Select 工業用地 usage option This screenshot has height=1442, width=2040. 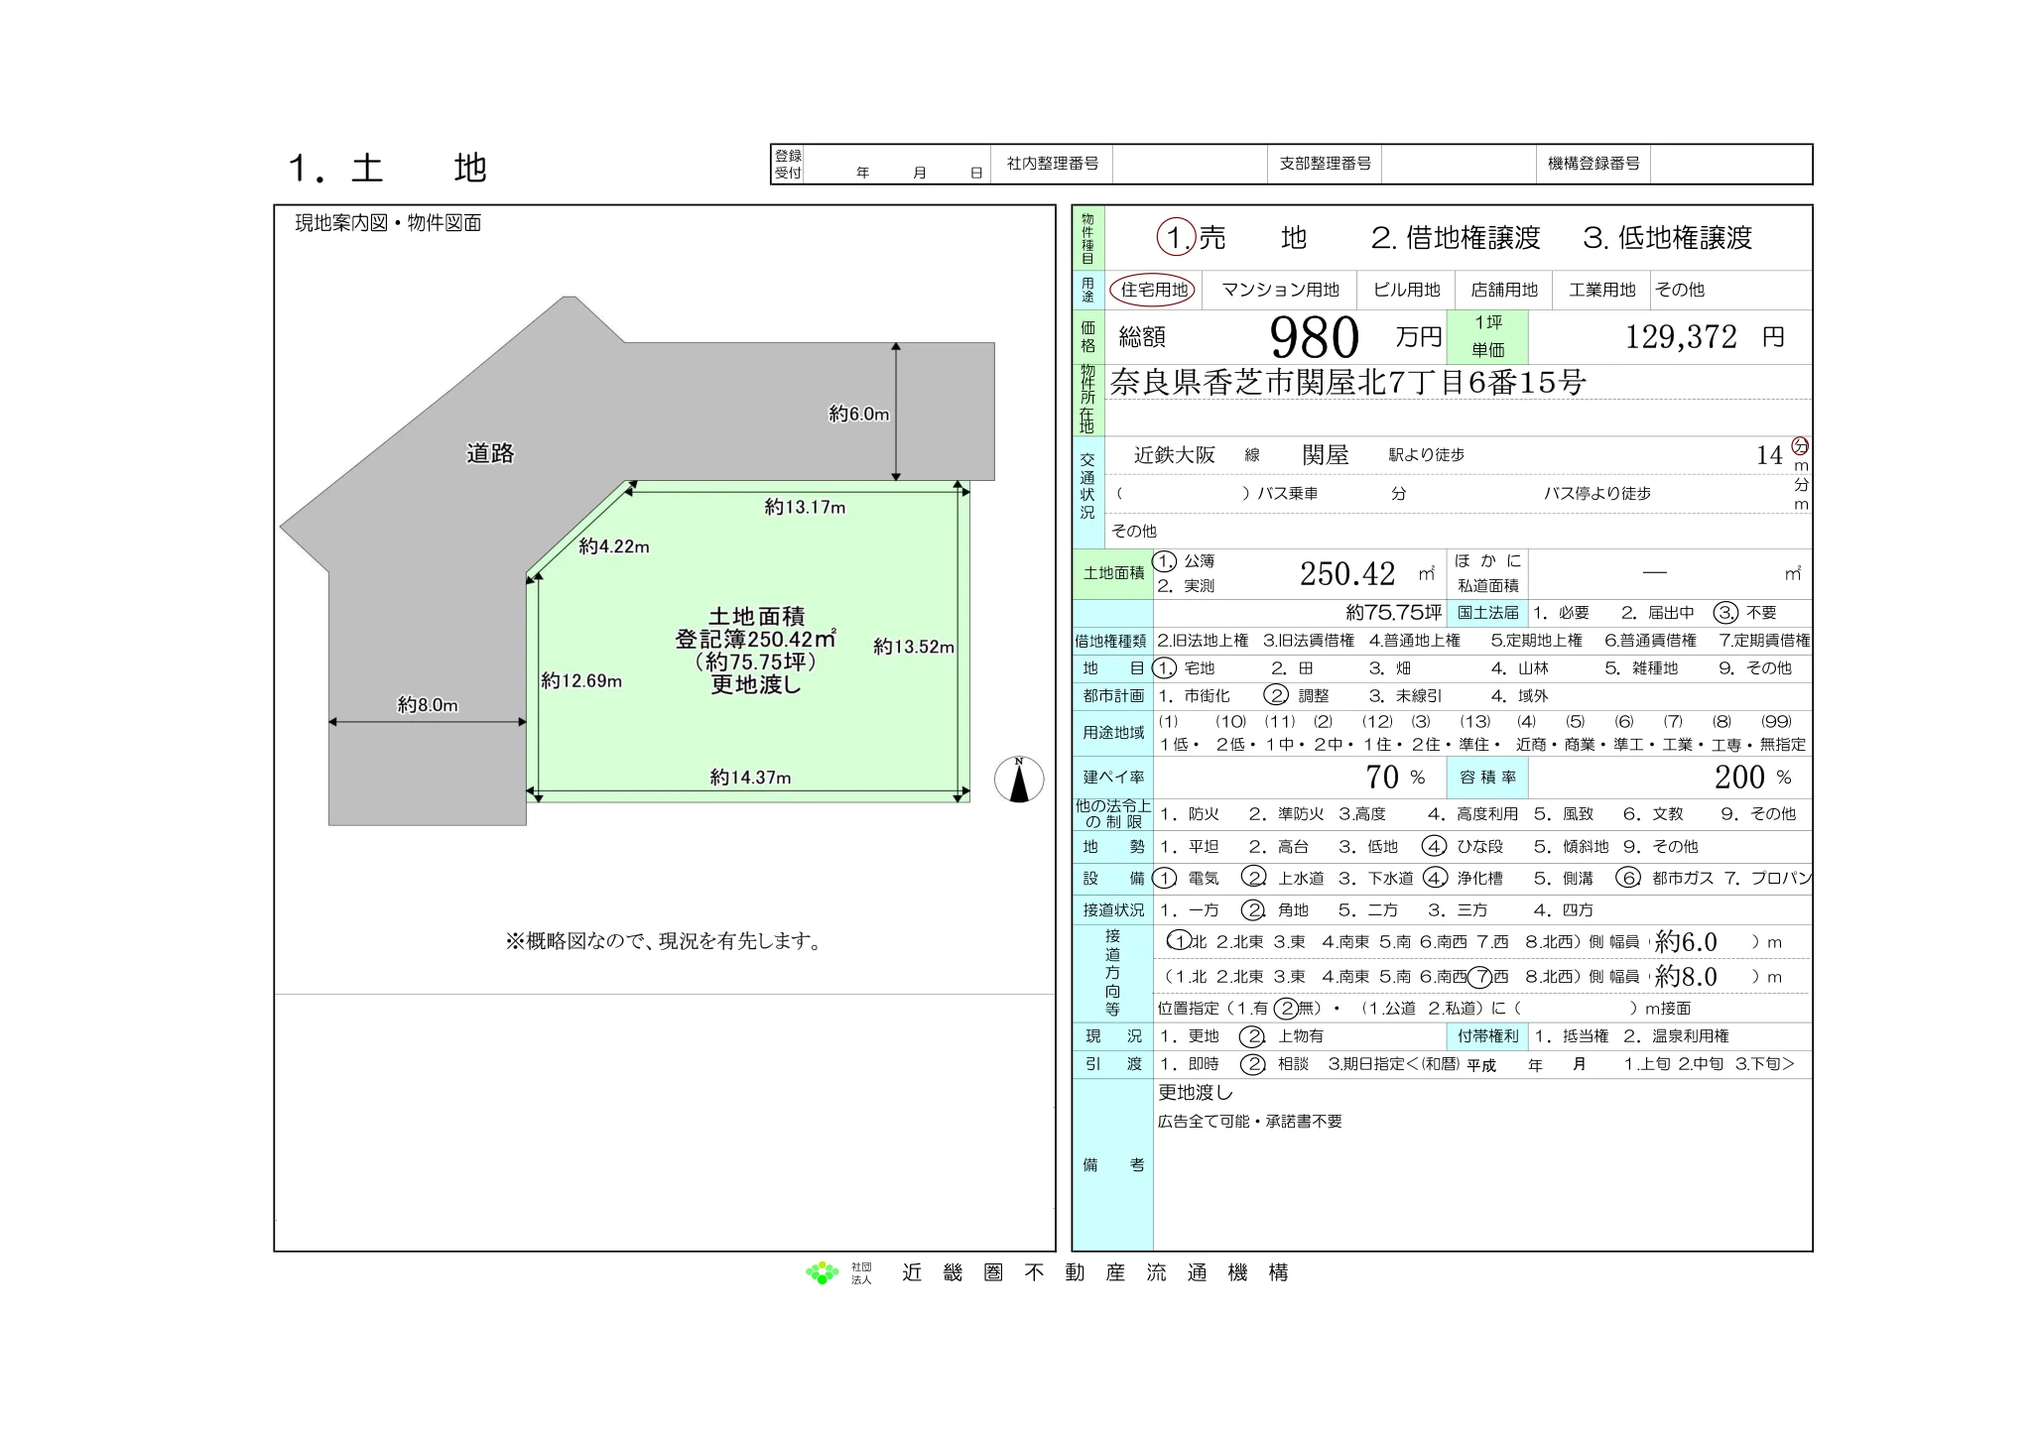coord(1602,290)
